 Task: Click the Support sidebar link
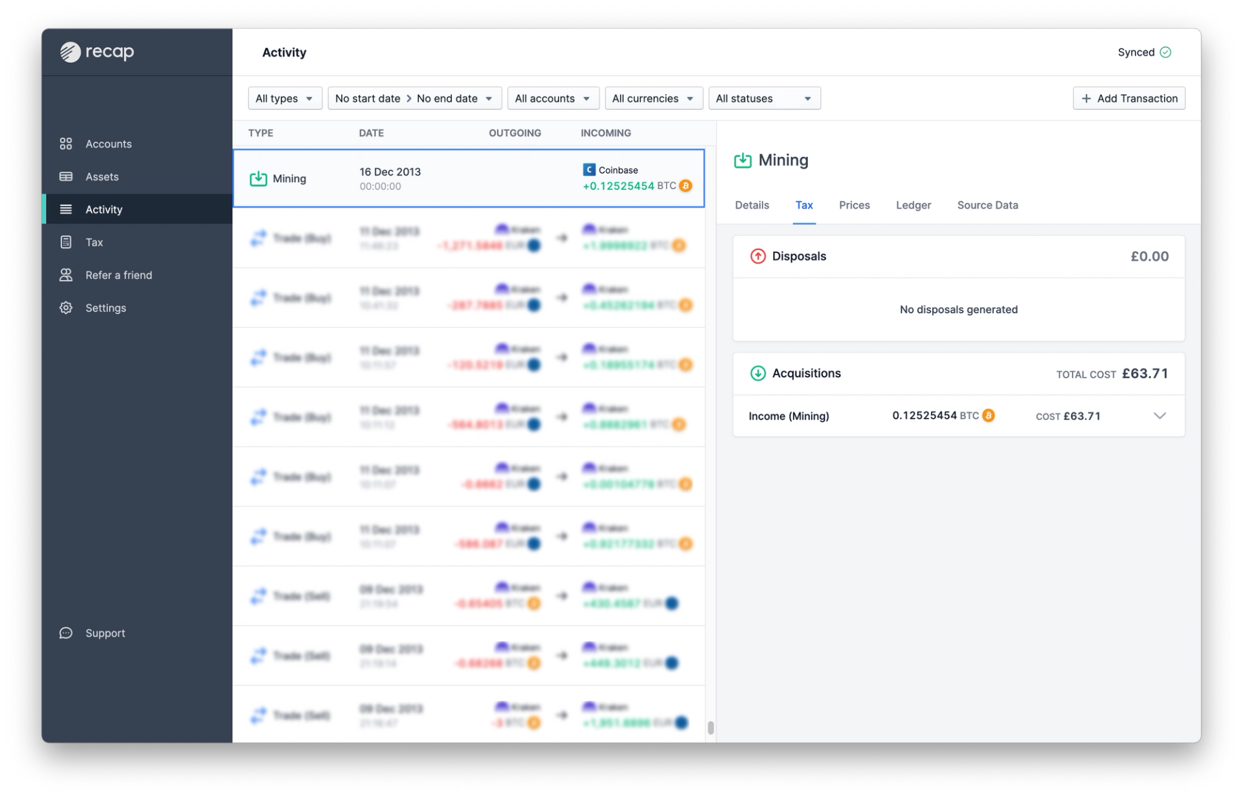tap(104, 632)
